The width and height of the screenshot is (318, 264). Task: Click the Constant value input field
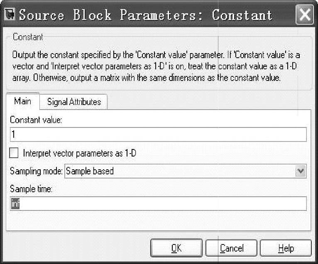158,134
